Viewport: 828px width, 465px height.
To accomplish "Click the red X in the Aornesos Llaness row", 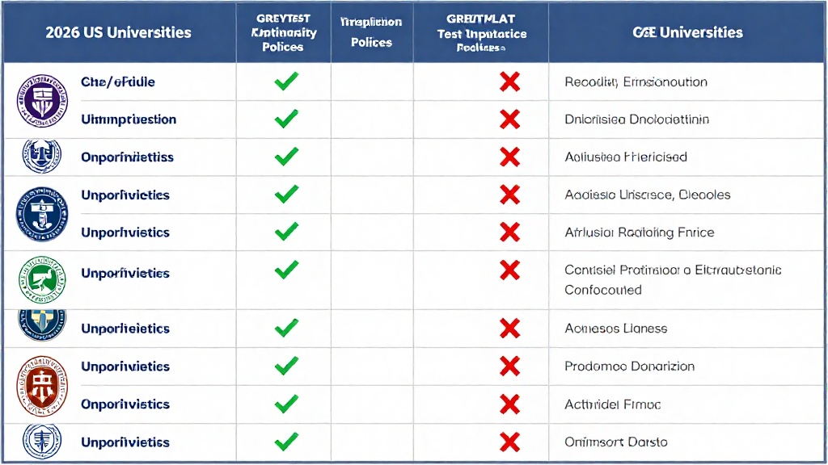I will point(509,329).
